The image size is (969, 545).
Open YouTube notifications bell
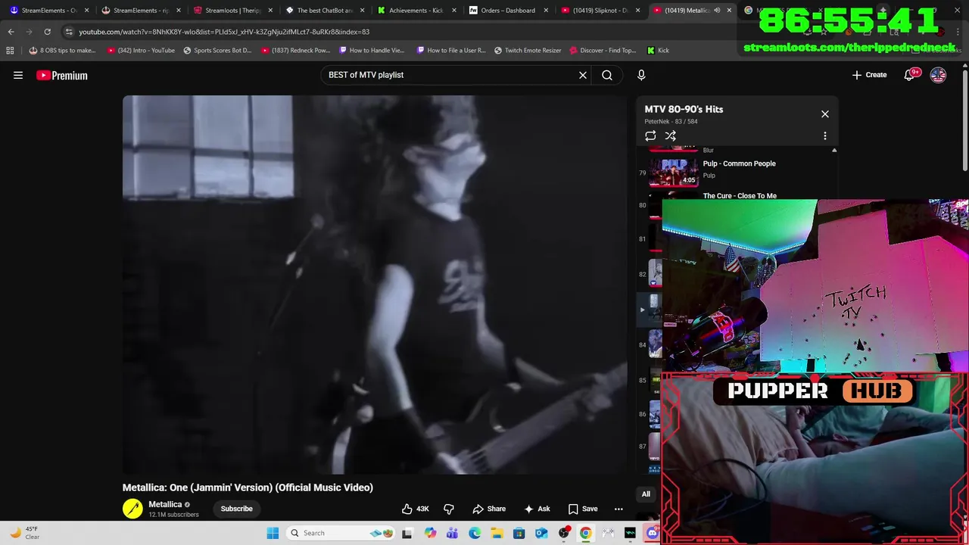(x=910, y=75)
